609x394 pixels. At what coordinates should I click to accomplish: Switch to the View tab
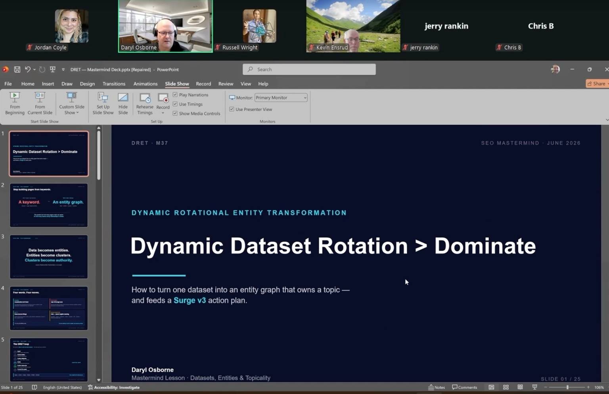click(246, 84)
